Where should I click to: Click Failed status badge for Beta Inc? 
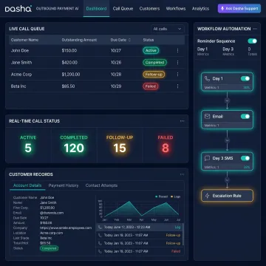click(x=151, y=86)
